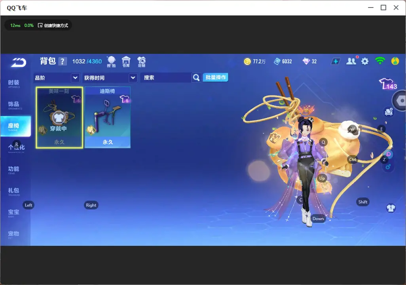Viewport: 406px width, 285px height.
Task: Select the blue male gender icon
Action: 388,167
